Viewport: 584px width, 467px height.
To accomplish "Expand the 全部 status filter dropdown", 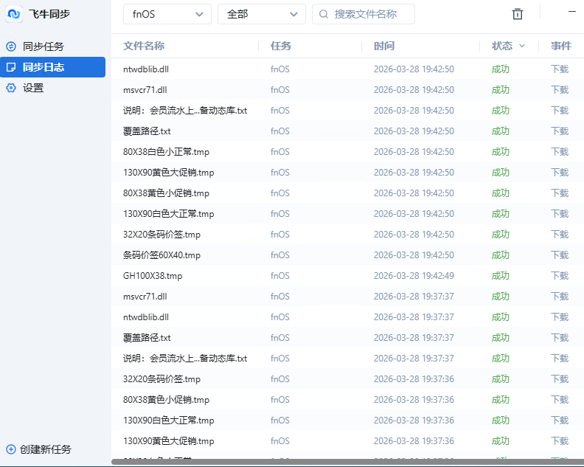I will (x=262, y=14).
